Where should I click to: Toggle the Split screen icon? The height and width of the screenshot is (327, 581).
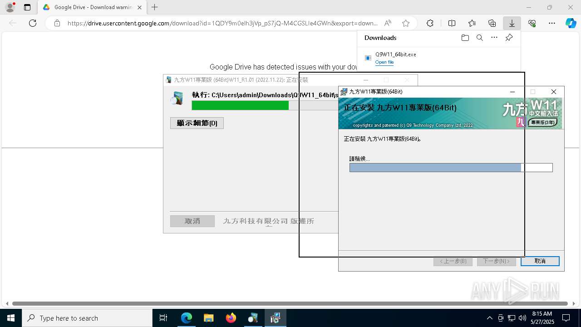tap(452, 23)
